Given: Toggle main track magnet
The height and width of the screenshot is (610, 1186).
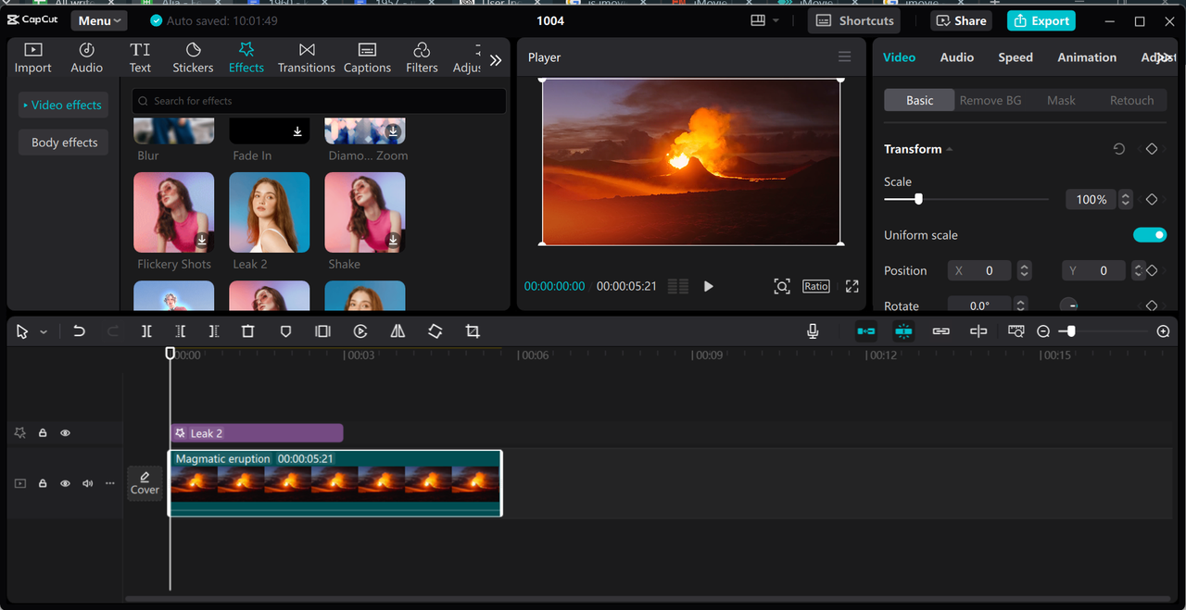Looking at the screenshot, I should tap(865, 331).
